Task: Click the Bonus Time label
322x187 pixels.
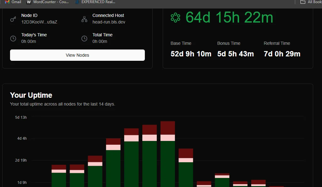Action: coord(229,43)
